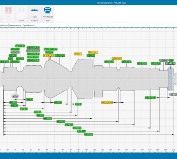This screenshot has height=159, width=177.
Task: Select the green L_52 length tag
Action: pos(23,109)
